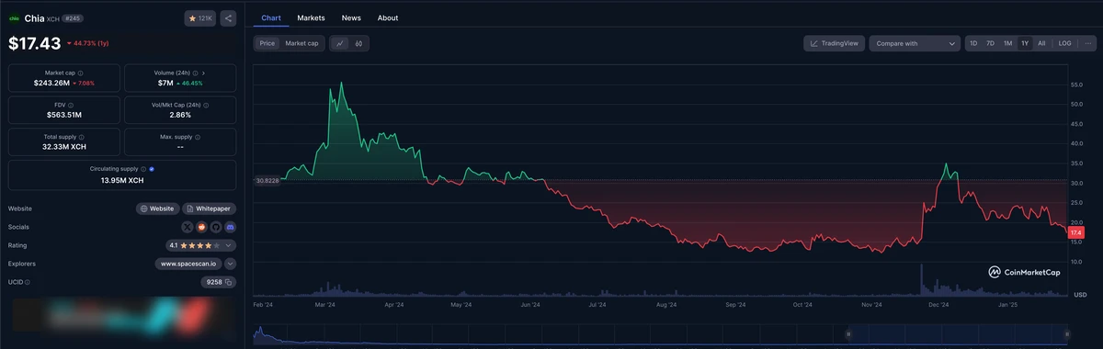Expand Volume (24h) details arrow
Screen dimensions: 1103x349
click(203, 73)
